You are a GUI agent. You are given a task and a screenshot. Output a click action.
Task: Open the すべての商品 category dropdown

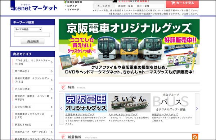click(x=28, y=29)
